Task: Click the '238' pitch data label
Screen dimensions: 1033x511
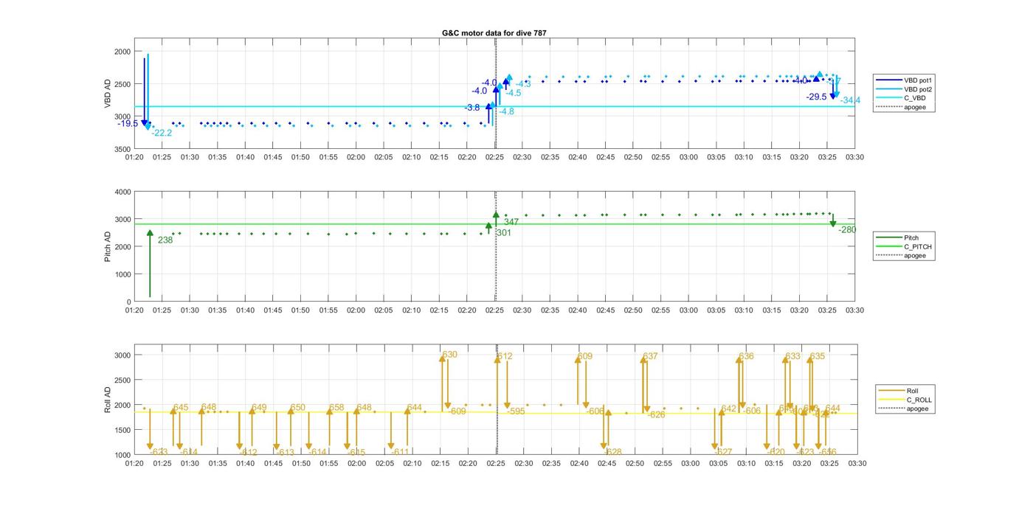Action: (165, 240)
